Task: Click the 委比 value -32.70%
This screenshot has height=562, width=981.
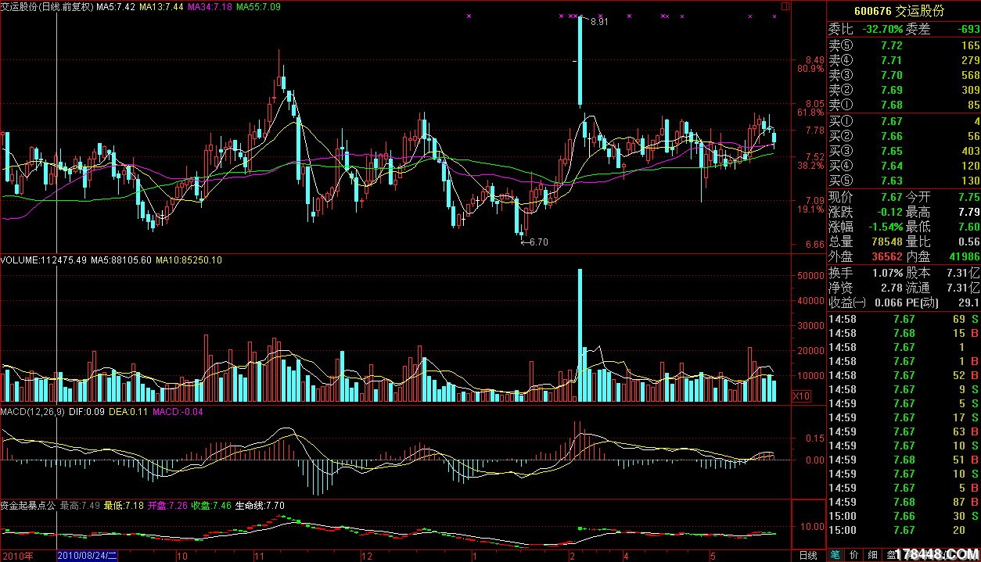Action: click(x=882, y=30)
